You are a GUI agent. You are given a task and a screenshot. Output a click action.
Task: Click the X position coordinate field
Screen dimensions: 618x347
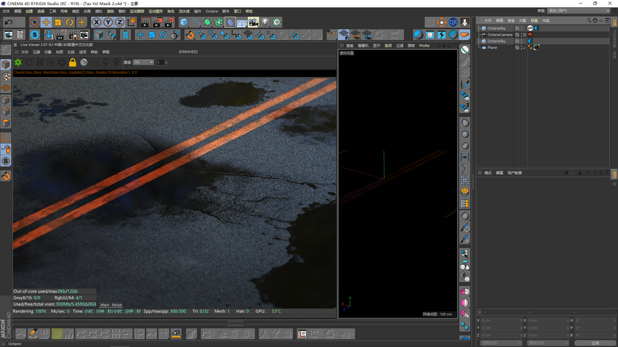pyautogui.click(x=500, y=320)
